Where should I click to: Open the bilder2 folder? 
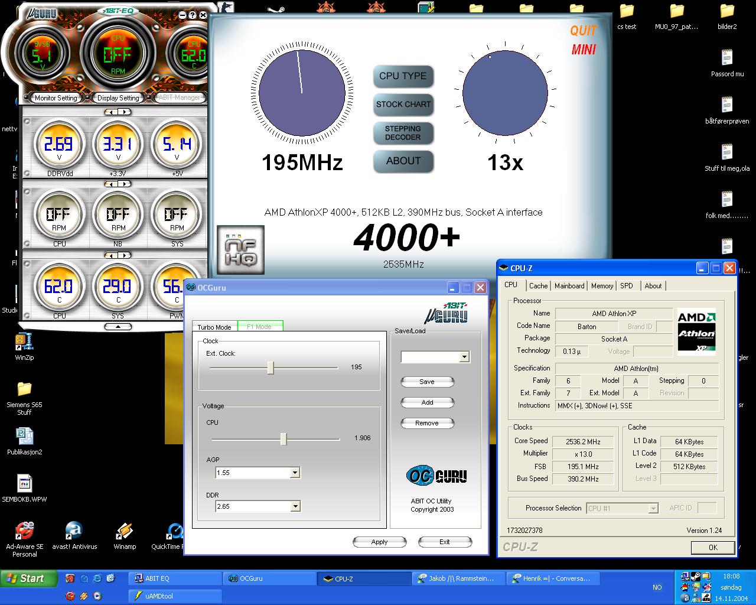pos(727,17)
